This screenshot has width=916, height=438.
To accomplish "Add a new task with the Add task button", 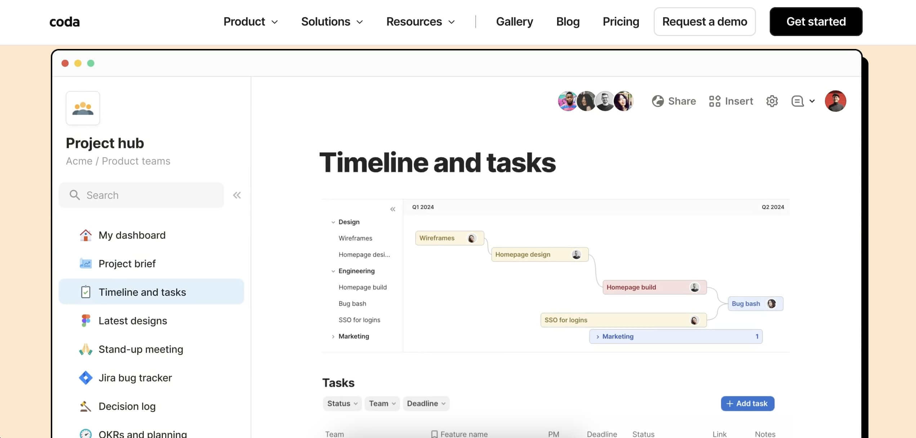I will point(747,403).
